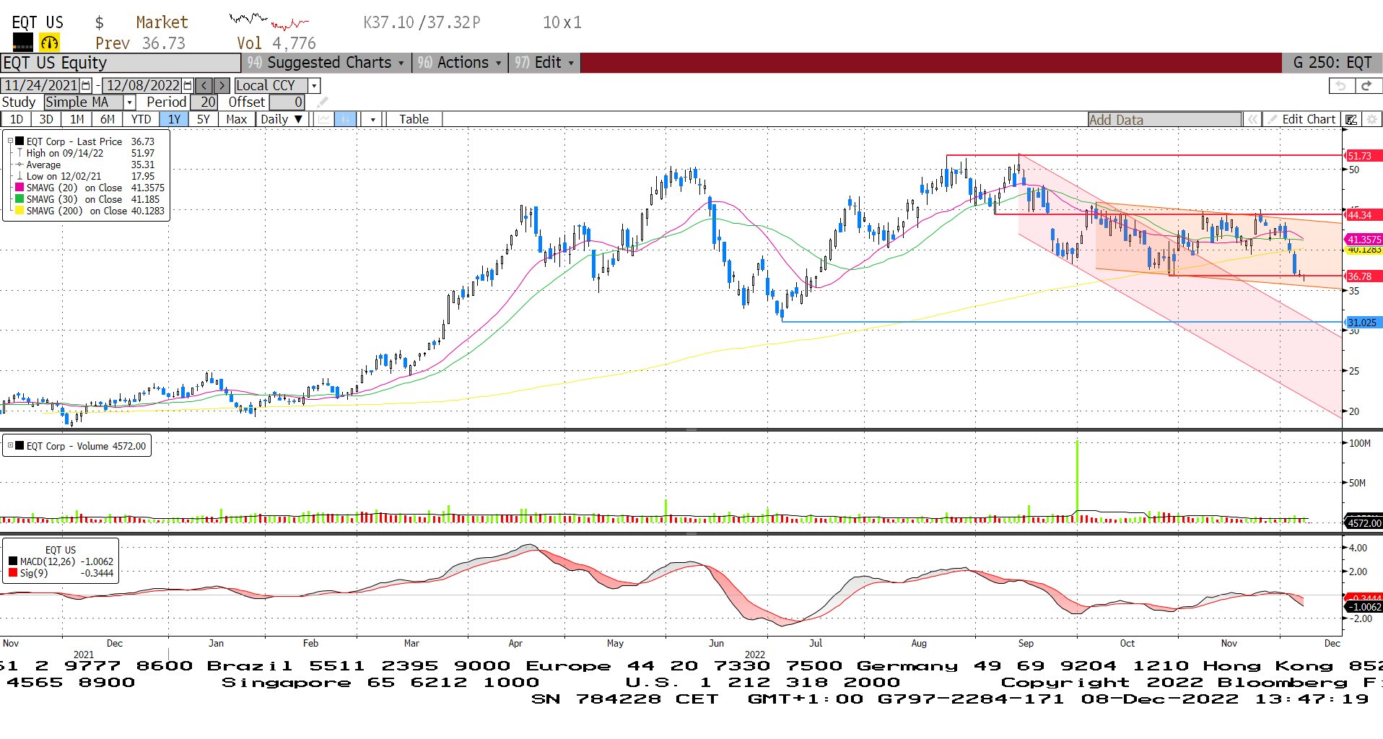Click the Period input field
Screen dimensions: 1383x739
(204, 102)
